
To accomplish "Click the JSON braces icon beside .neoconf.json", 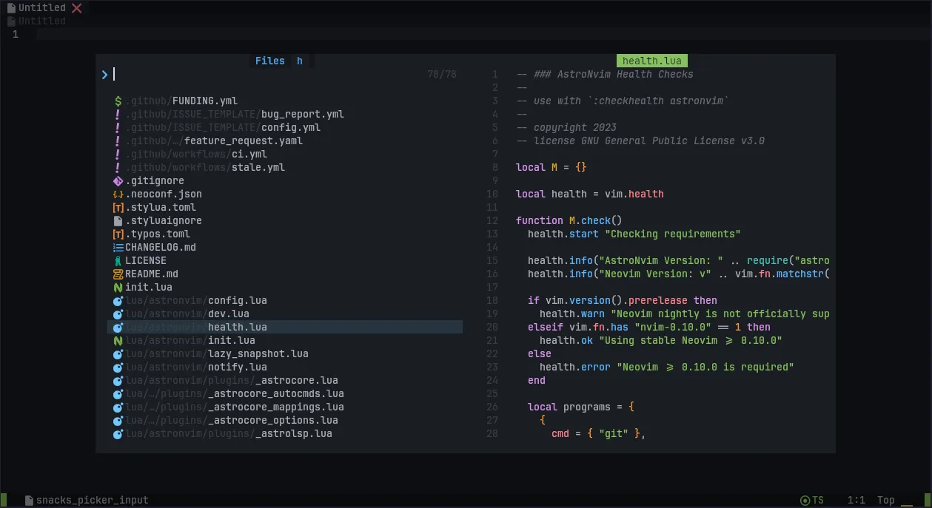I will pyautogui.click(x=118, y=194).
